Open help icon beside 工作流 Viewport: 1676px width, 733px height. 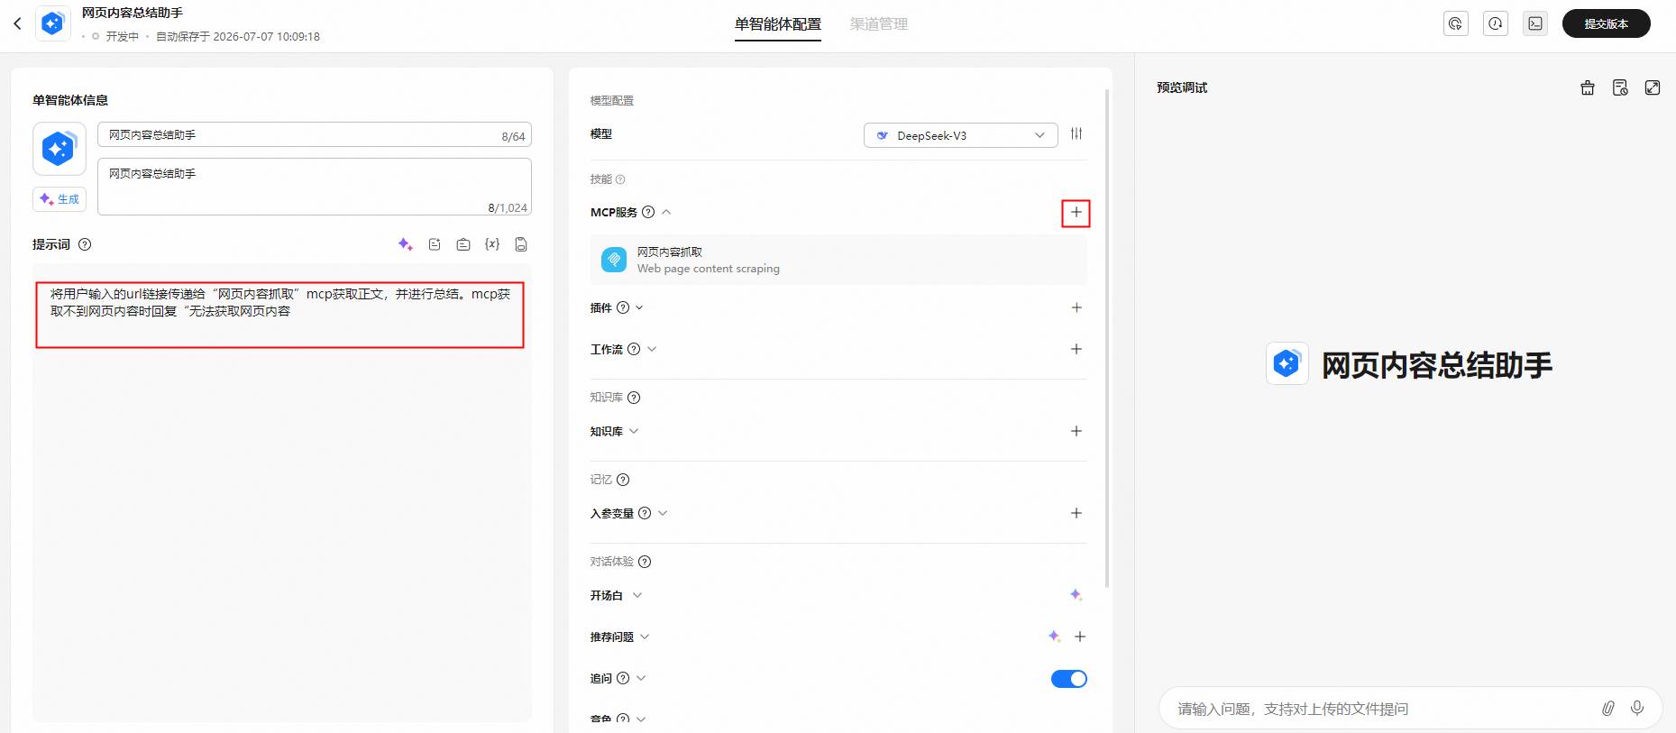coord(634,349)
